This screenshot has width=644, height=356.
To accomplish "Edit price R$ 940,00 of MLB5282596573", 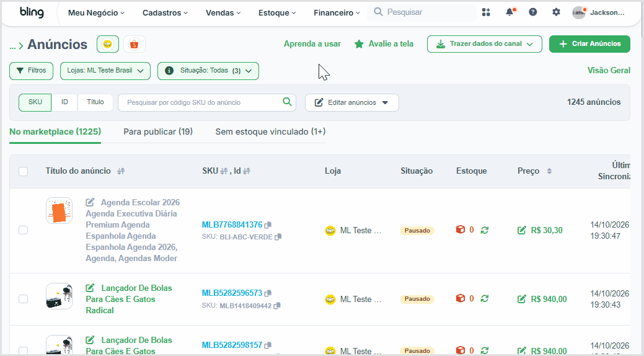I will coord(522,299).
